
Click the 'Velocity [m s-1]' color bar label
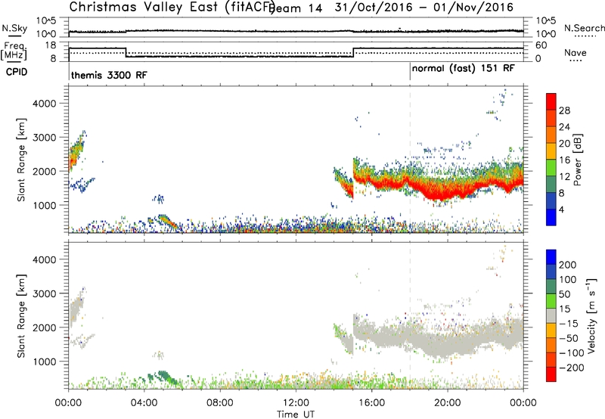(x=591, y=316)
